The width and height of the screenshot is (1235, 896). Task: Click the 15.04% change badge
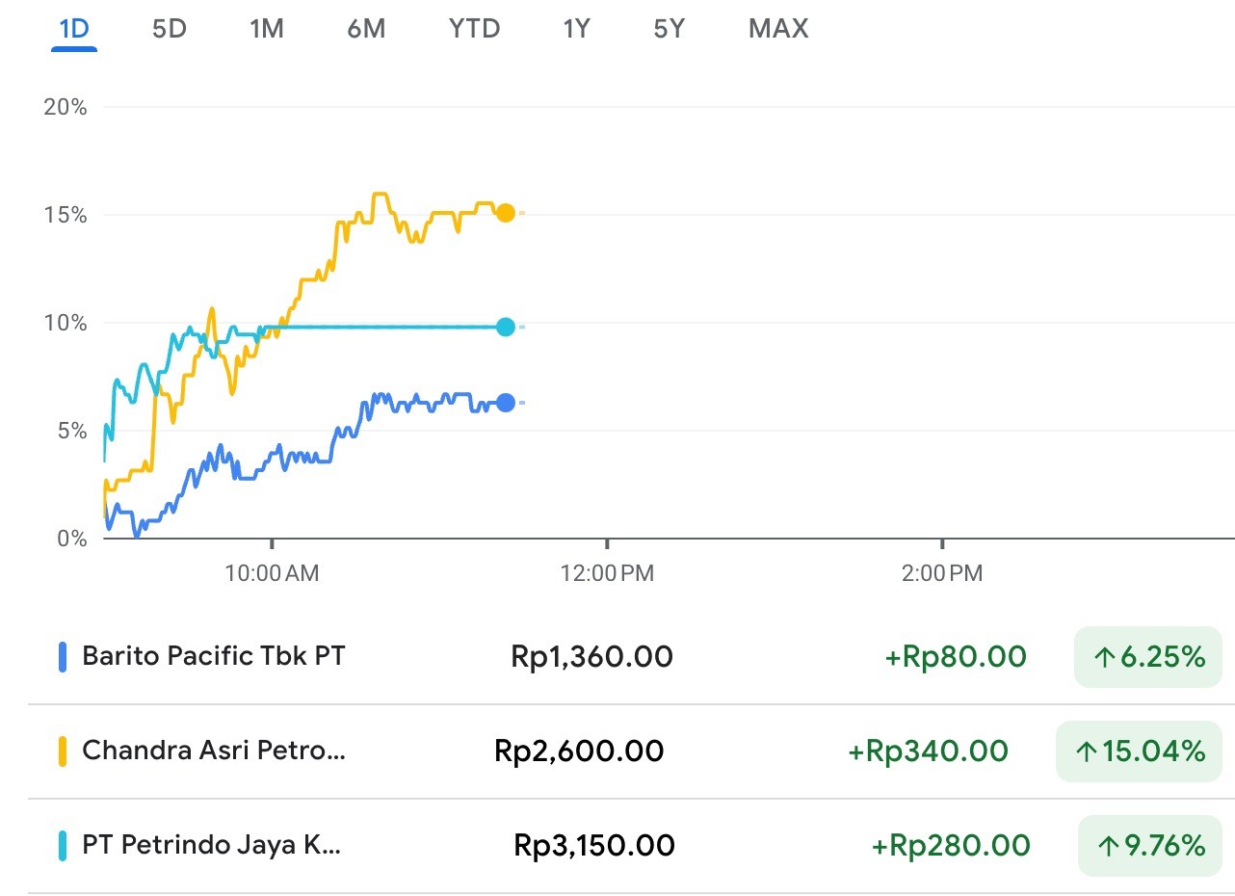1140,751
